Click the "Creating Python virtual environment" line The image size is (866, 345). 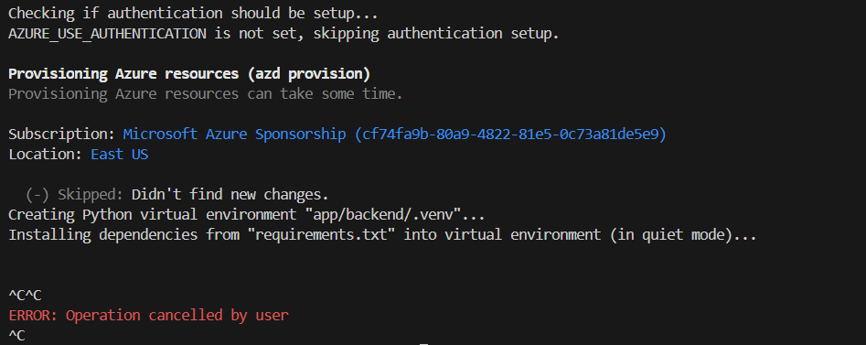tap(247, 214)
